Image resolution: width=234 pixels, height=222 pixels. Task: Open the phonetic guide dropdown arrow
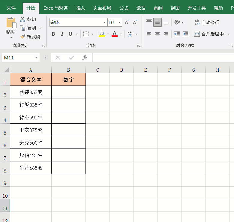pos(136,34)
